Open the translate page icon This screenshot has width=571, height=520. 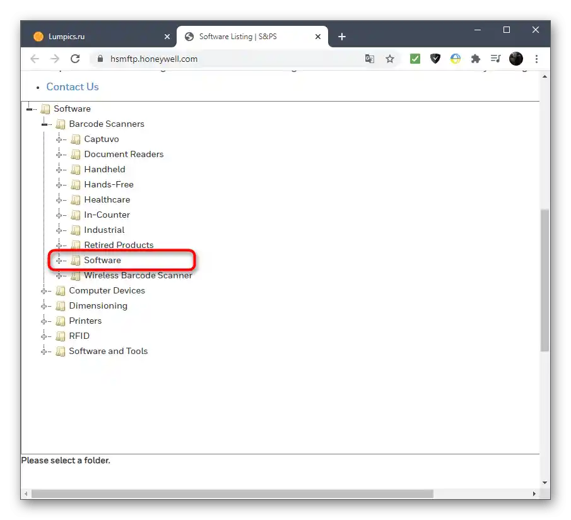coord(369,59)
